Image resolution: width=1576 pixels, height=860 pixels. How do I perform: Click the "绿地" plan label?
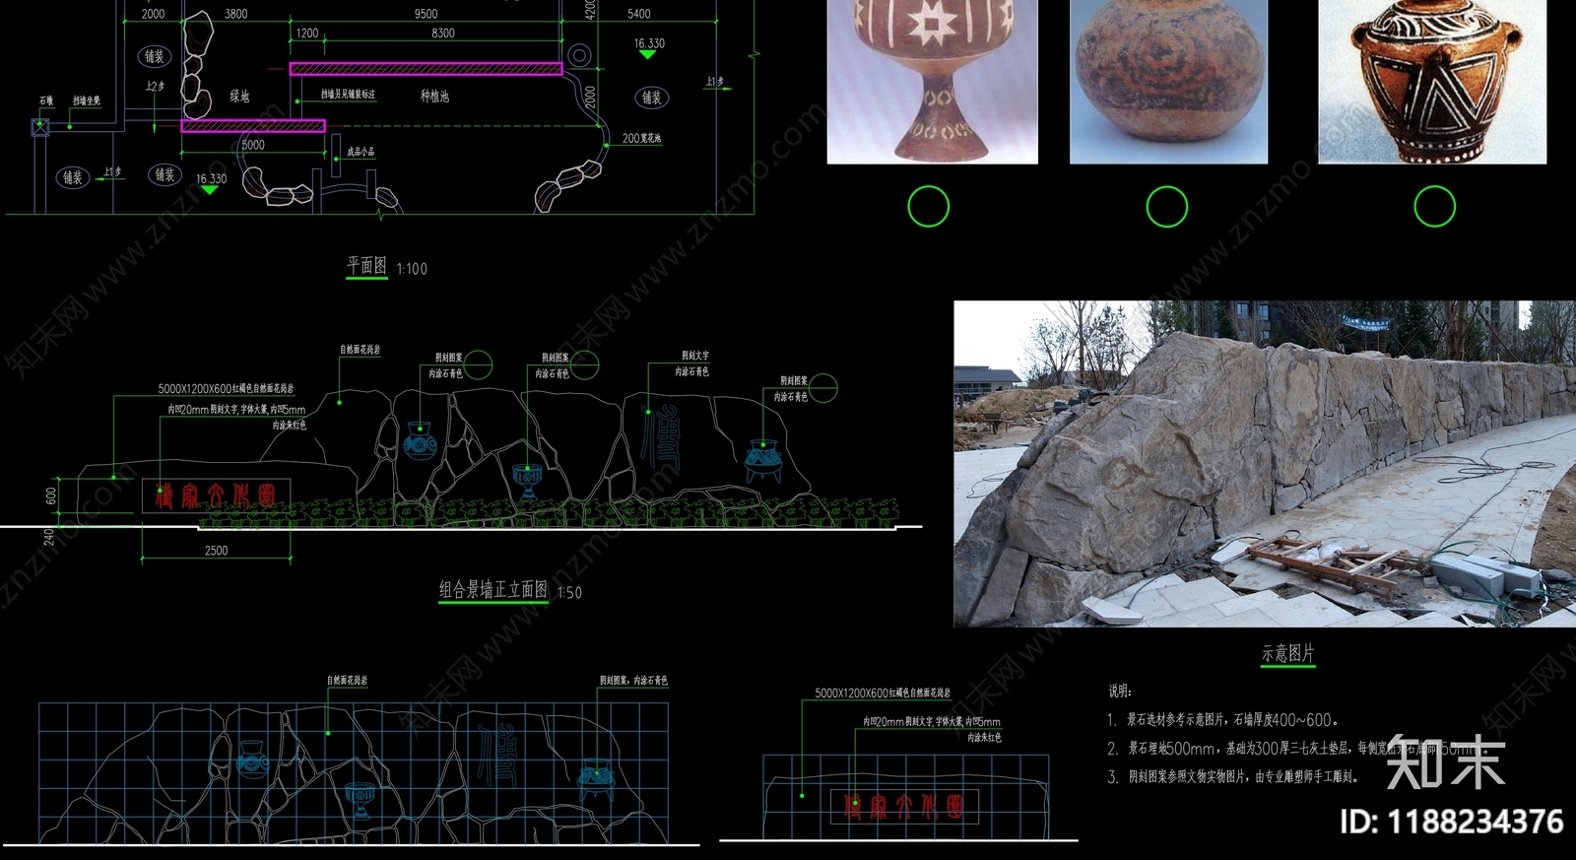point(239,96)
